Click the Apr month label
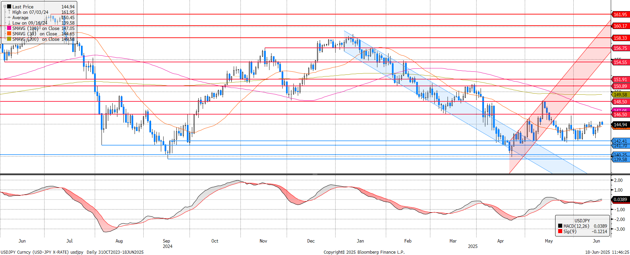630x255 pixels. click(x=500, y=241)
